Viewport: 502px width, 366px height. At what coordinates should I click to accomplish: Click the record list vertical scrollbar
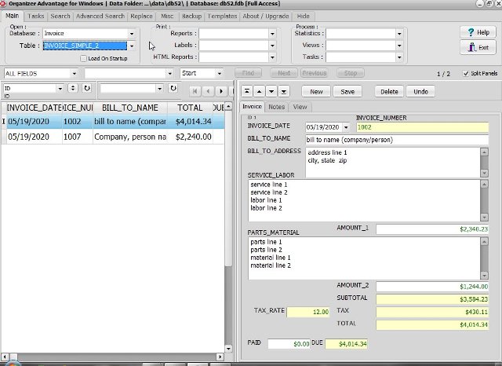click(x=228, y=227)
